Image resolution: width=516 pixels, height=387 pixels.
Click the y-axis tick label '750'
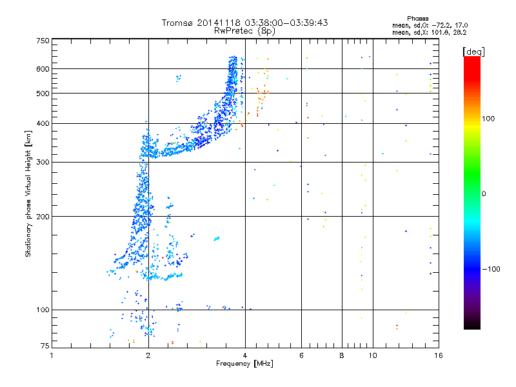point(43,41)
